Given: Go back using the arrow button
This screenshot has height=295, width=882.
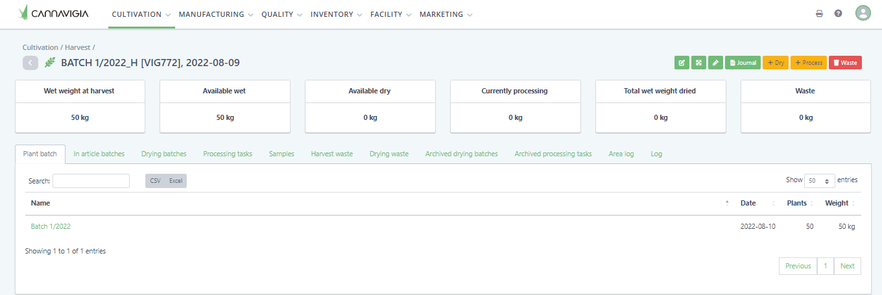Looking at the screenshot, I should tap(30, 63).
